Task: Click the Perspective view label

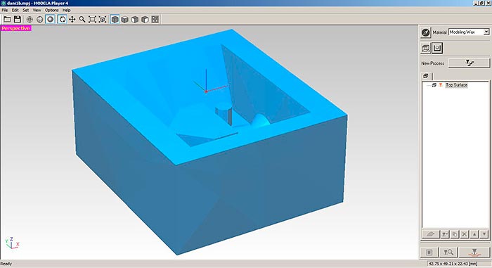Action: (x=15, y=28)
